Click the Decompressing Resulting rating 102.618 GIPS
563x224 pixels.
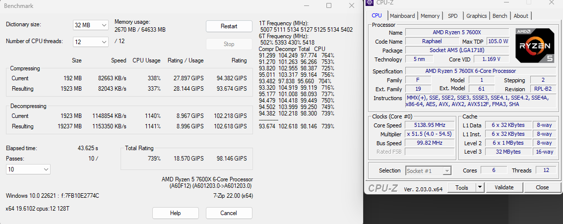(x=230, y=126)
